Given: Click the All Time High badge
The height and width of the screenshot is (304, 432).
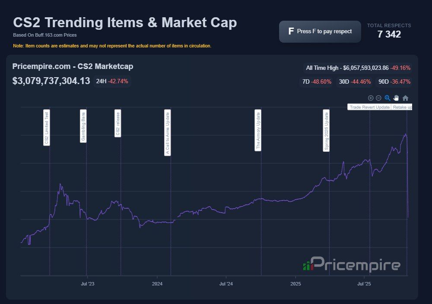Looking at the screenshot, I should pos(358,68).
